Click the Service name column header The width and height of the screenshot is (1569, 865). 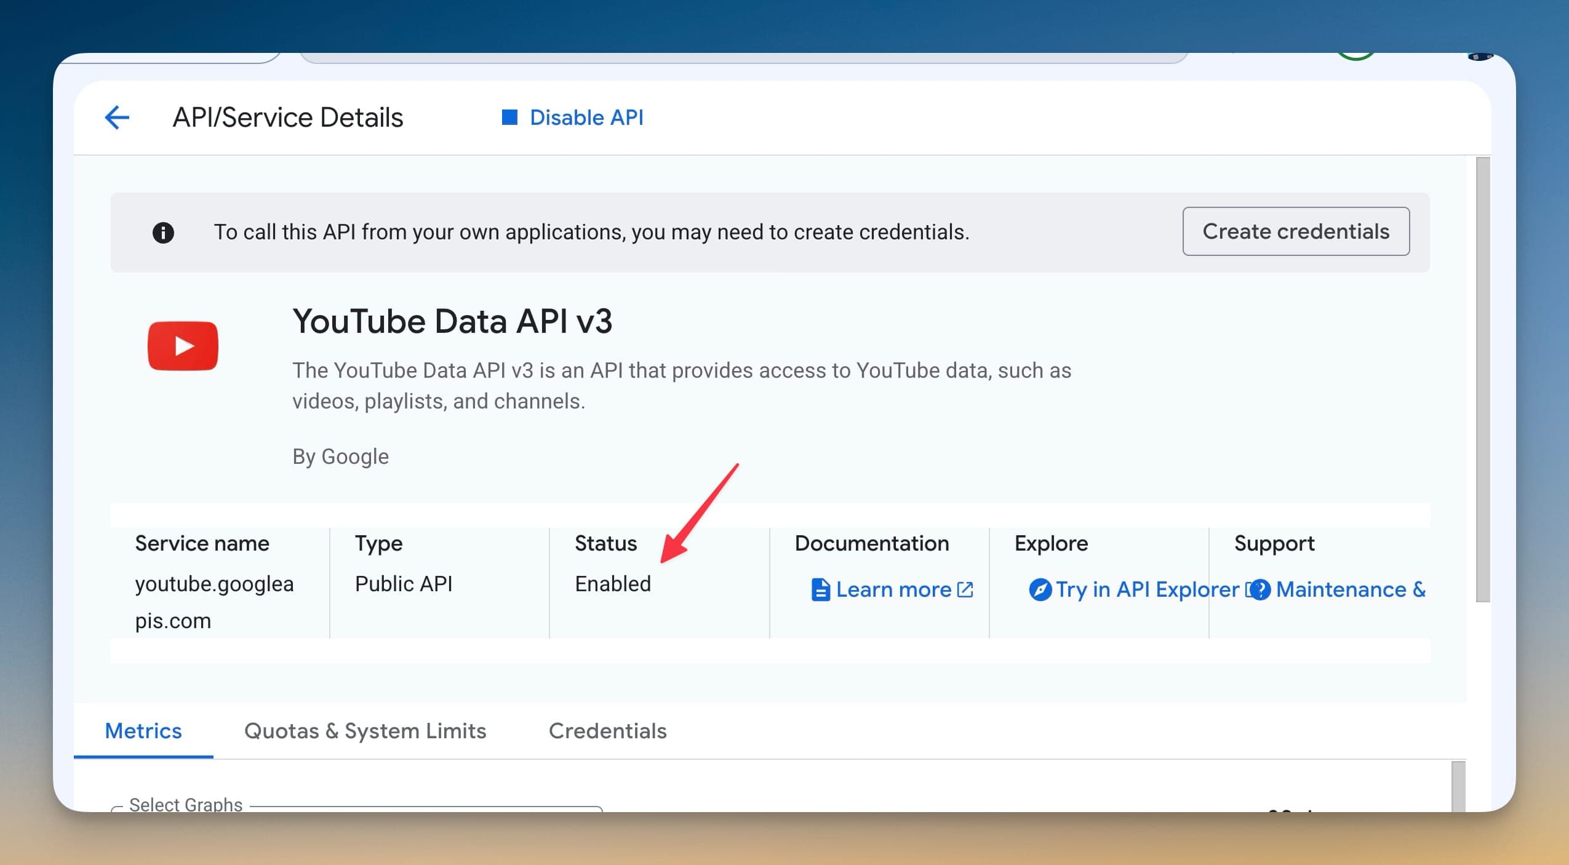202,543
